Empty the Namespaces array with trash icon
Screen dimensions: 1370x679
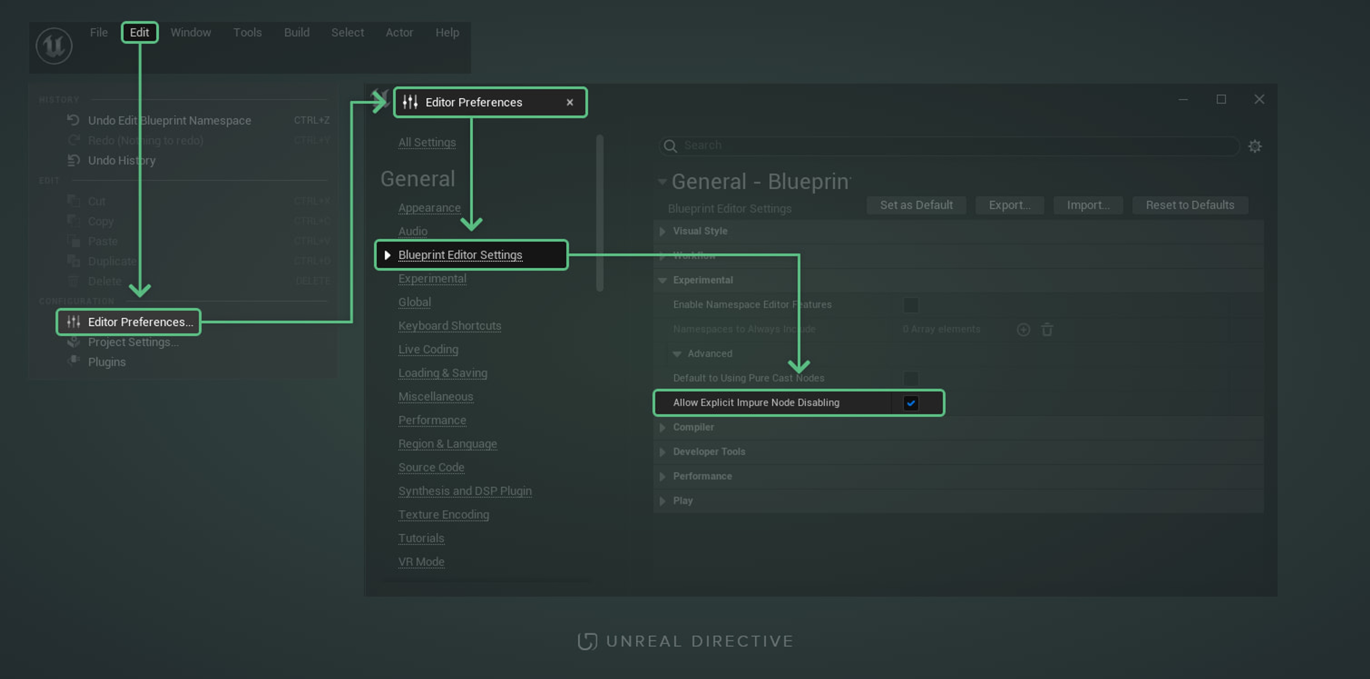click(x=1047, y=330)
